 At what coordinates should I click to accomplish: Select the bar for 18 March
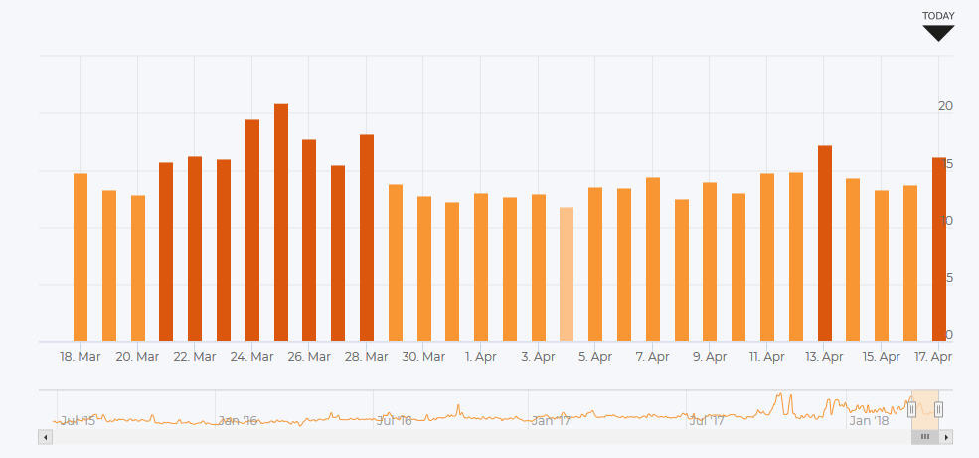click(x=81, y=257)
